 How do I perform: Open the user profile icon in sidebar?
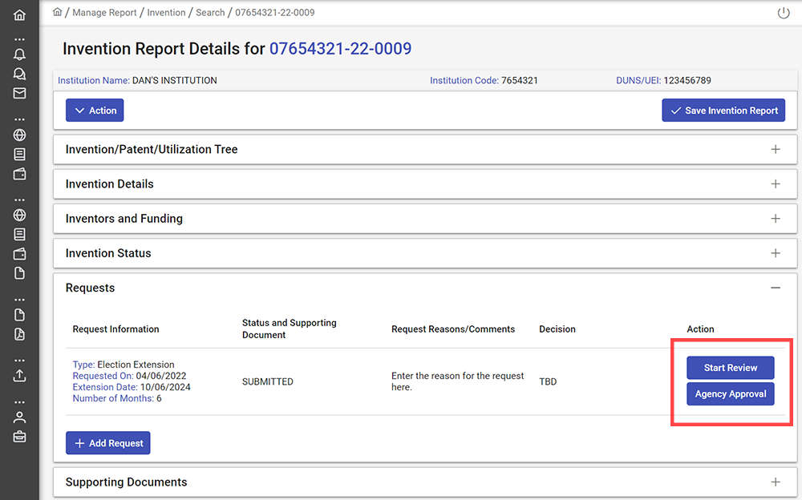19,417
